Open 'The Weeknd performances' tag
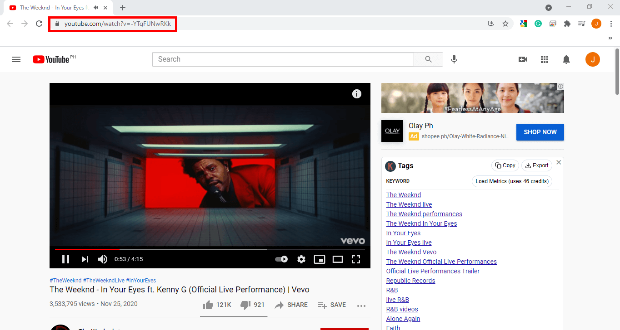 pos(424,214)
